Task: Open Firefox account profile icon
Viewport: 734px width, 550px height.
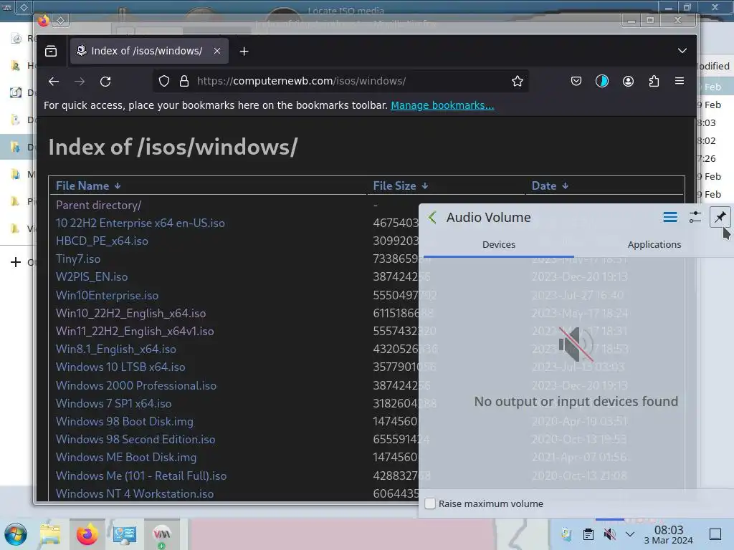Action: [628, 81]
